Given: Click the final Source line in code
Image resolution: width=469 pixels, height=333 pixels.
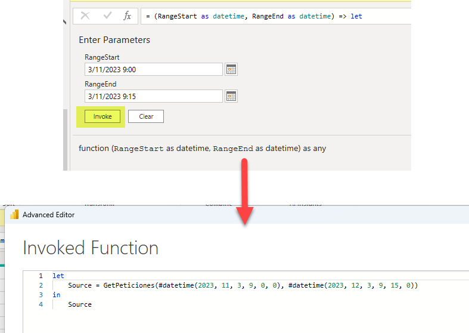Looking at the screenshot, I should point(80,304).
